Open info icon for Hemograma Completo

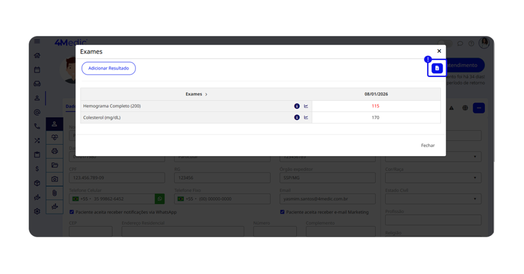point(297,106)
